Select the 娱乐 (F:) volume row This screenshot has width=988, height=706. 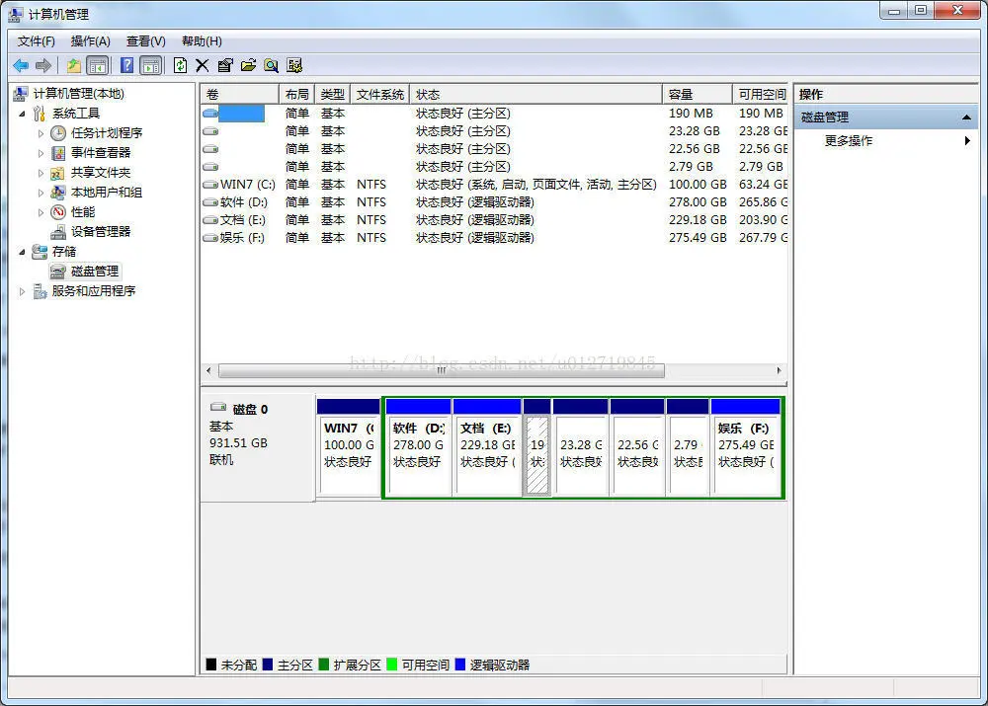(x=495, y=238)
